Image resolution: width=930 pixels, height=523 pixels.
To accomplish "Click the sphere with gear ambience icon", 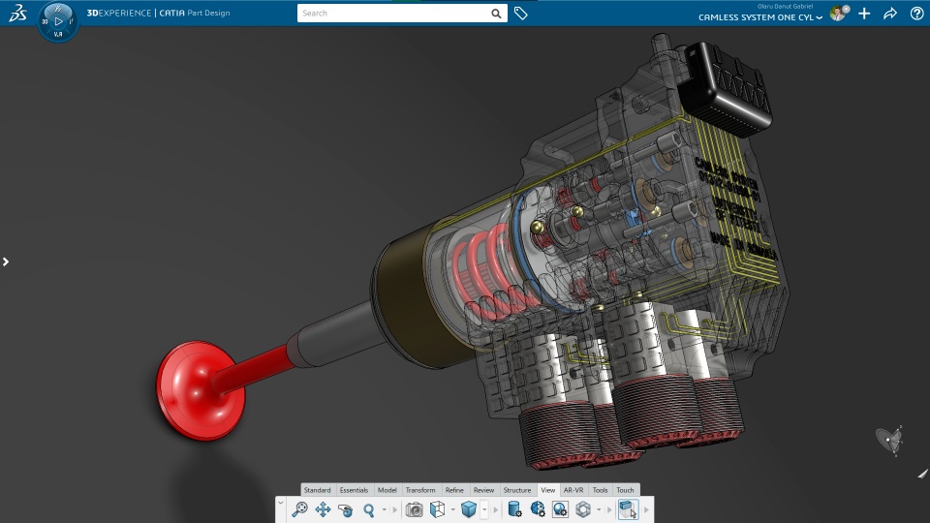I will [560, 509].
